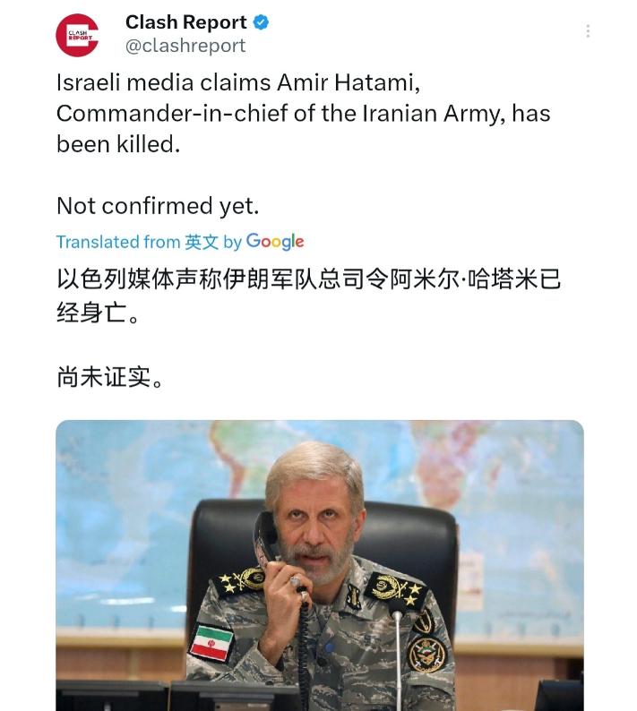Screen dimensions: 637x711
Task: Click the Not confirmed yet line
Action: pyautogui.click(x=158, y=206)
